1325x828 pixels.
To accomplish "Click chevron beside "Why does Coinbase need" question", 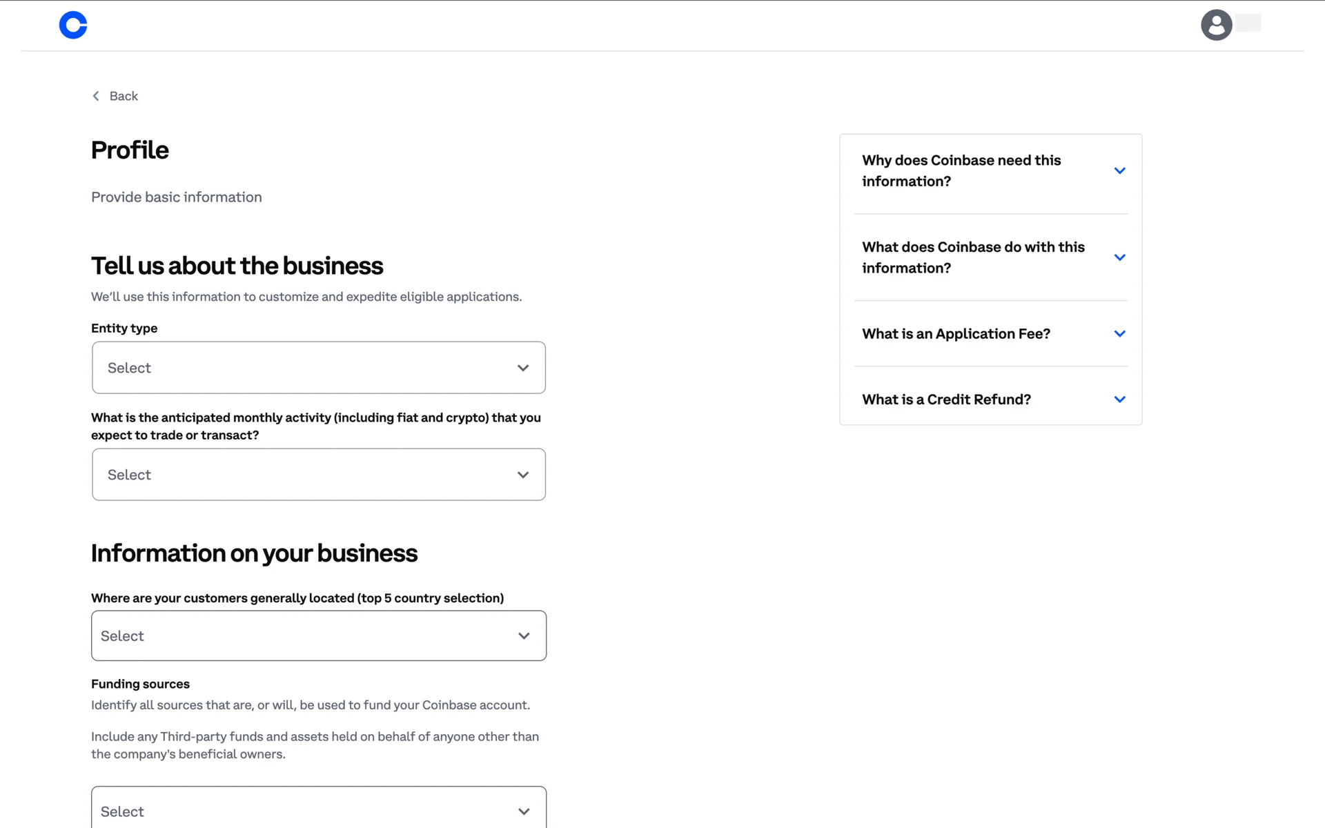I will click(x=1119, y=170).
